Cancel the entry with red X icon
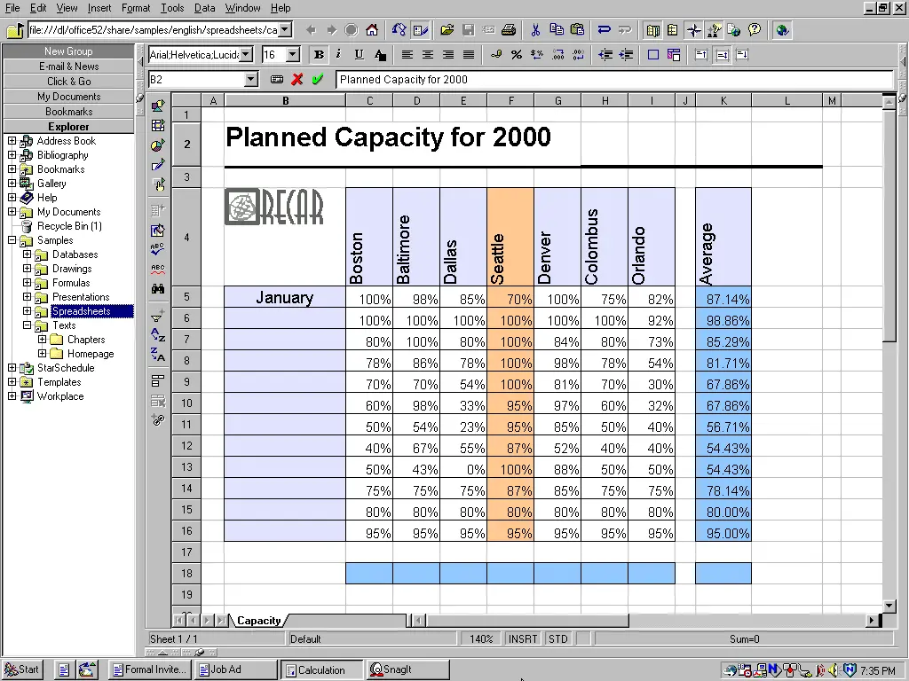This screenshot has width=909, height=681. (297, 80)
